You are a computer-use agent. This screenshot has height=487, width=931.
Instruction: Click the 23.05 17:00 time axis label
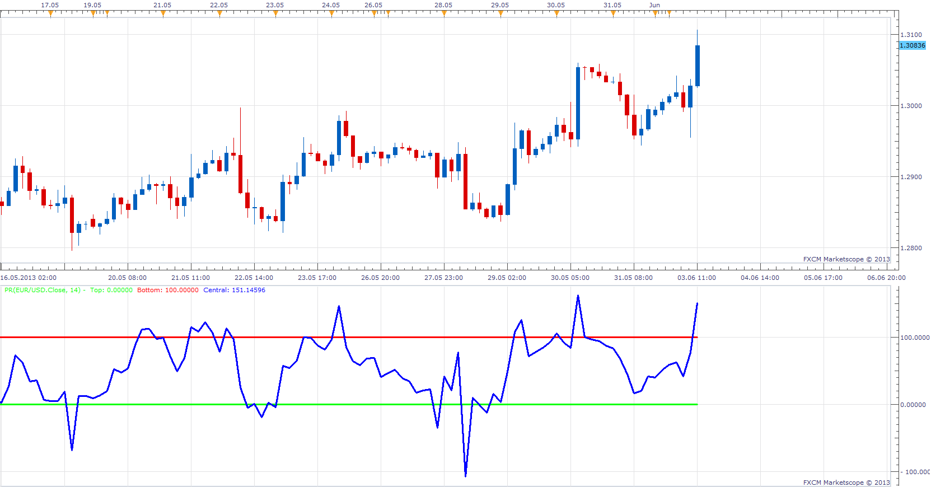click(317, 278)
